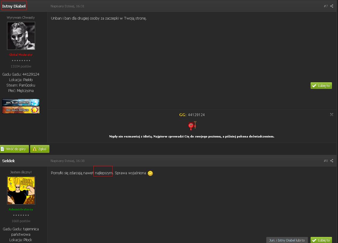Click the MPC Gold Member badge
The width and height of the screenshot is (338, 243).
coord(21,110)
